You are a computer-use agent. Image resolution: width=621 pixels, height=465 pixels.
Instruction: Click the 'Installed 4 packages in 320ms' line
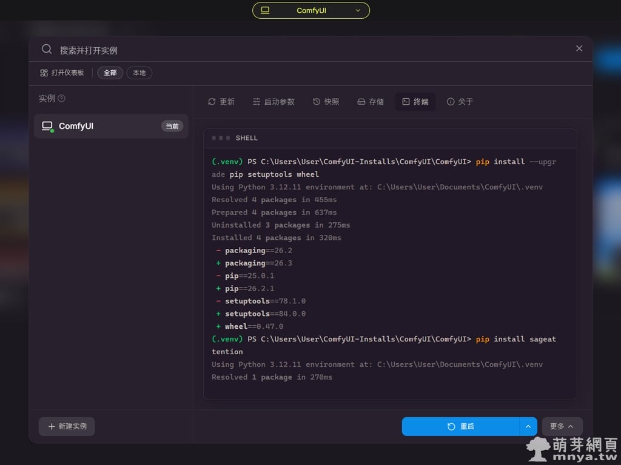pos(277,237)
